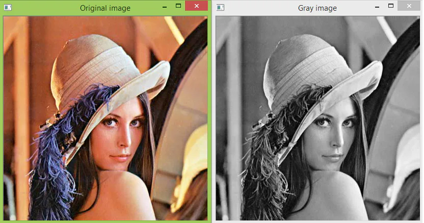Viewport: 424px width, 223px height.
Task: Click the grayscale picture in Gray image window
Action: click(x=317, y=118)
